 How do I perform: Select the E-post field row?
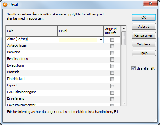[x=32, y=86]
